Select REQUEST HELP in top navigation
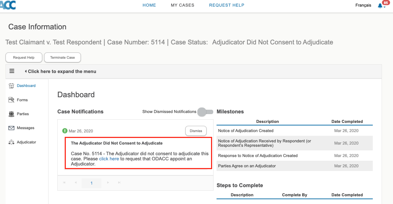Screen dimensions: 393x204 [226, 5]
